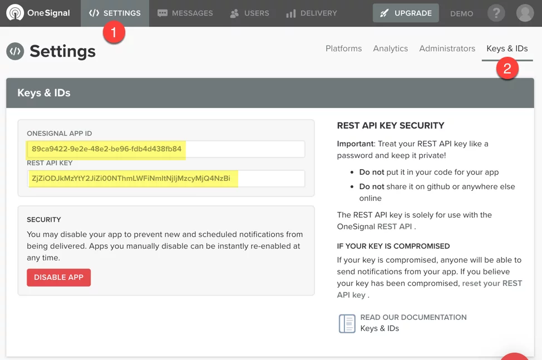Open the Messages menu
Image resolution: width=542 pixels, height=360 pixels.
pos(185,13)
